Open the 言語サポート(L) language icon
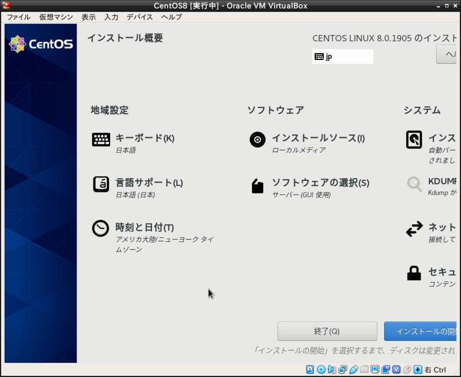The height and width of the screenshot is (377, 461). coord(101,184)
